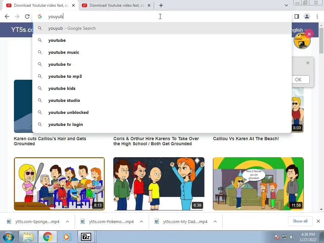Expand options chevron for yt5s.com-My Dad....mp4
Screen dimensions: 324x243
point(215,221)
